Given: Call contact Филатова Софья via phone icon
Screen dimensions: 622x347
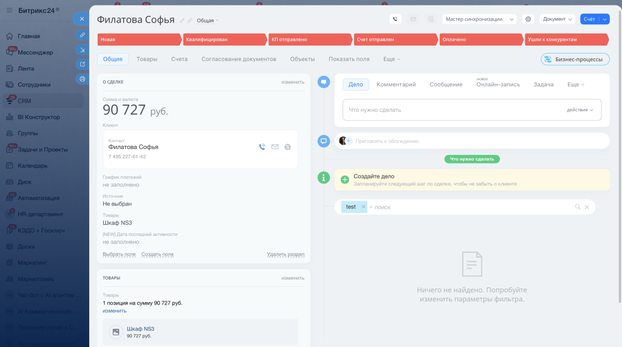Looking at the screenshot, I should point(262,147).
